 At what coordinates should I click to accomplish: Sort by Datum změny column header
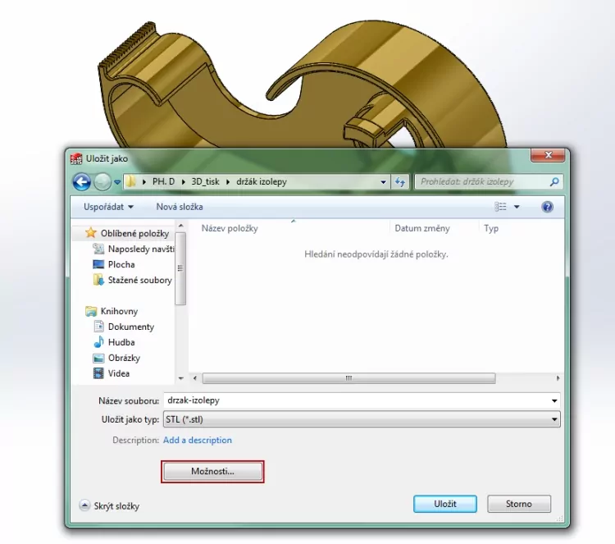pos(422,228)
